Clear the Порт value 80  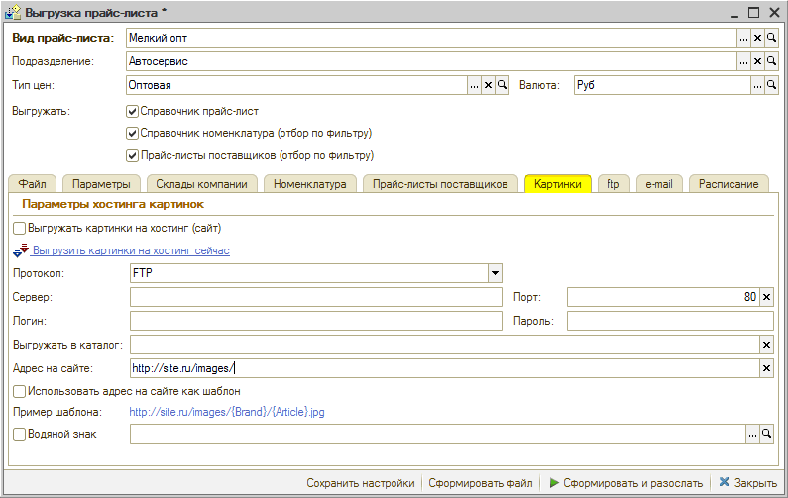pos(765,297)
